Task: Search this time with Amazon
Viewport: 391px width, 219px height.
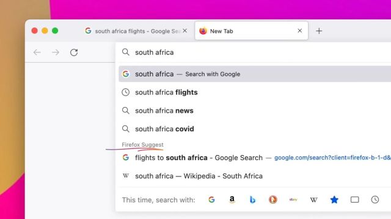Action: tap(232, 200)
